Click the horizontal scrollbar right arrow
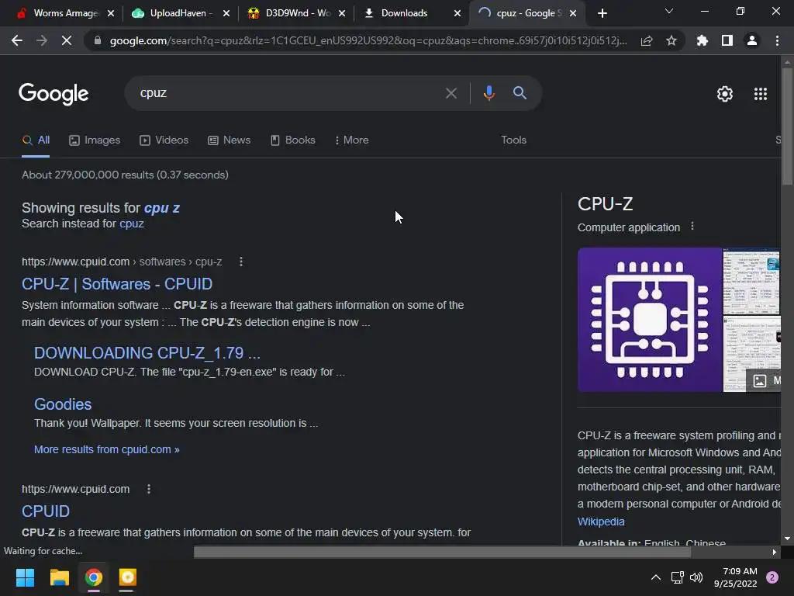The height and width of the screenshot is (596, 794). 774,552
